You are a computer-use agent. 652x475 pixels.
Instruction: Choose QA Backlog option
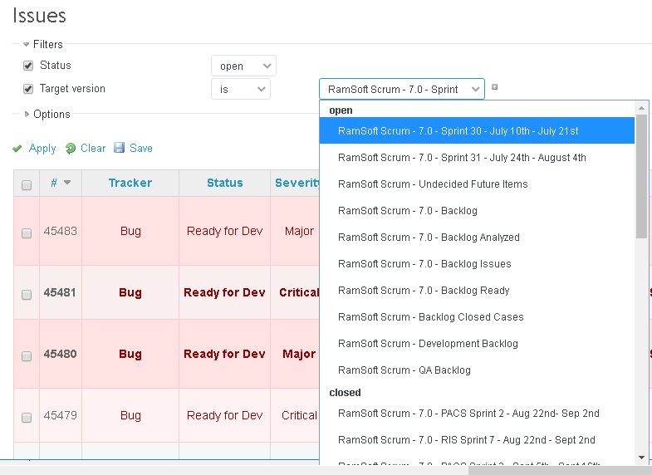pos(477,370)
